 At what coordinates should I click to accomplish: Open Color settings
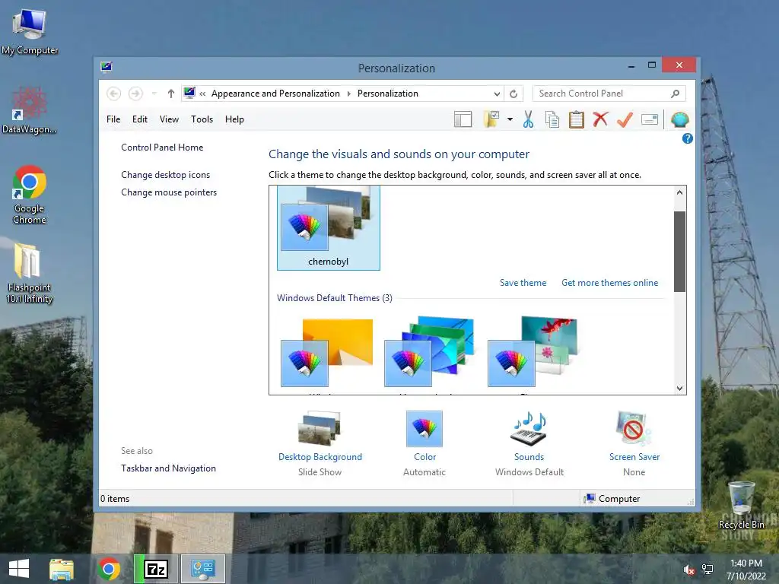pyautogui.click(x=424, y=443)
